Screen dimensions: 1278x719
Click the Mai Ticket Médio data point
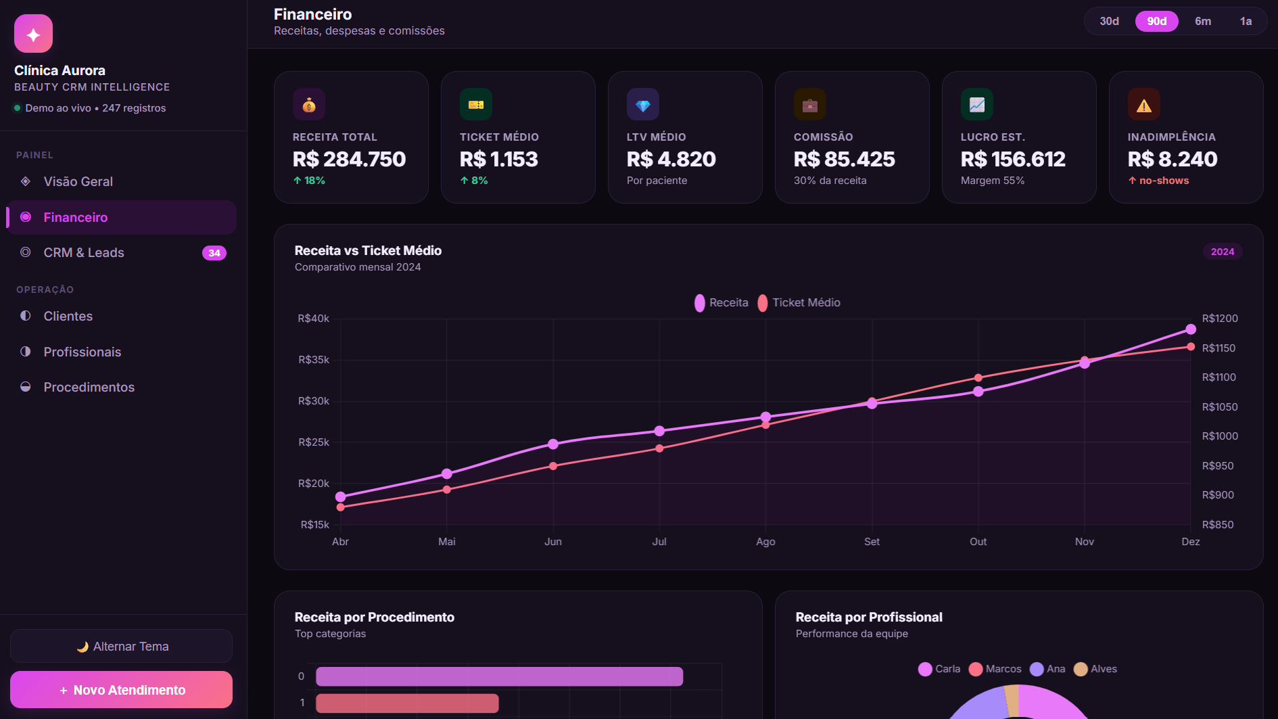coord(447,489)
